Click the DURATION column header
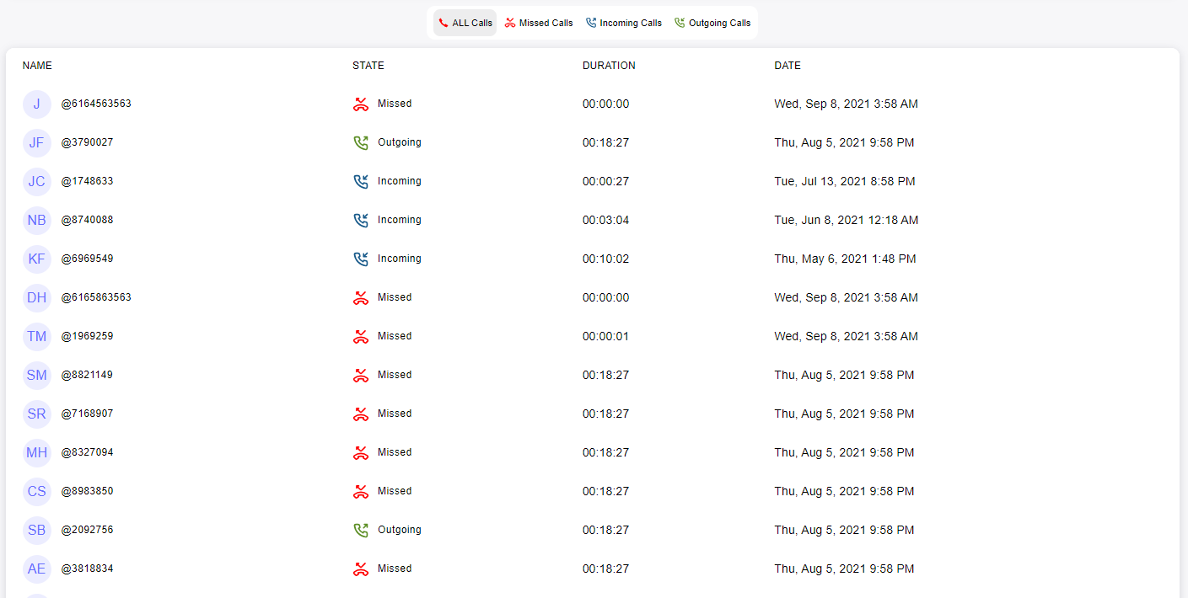Screen dimensions: 1188x598 [x=609, y=65]
